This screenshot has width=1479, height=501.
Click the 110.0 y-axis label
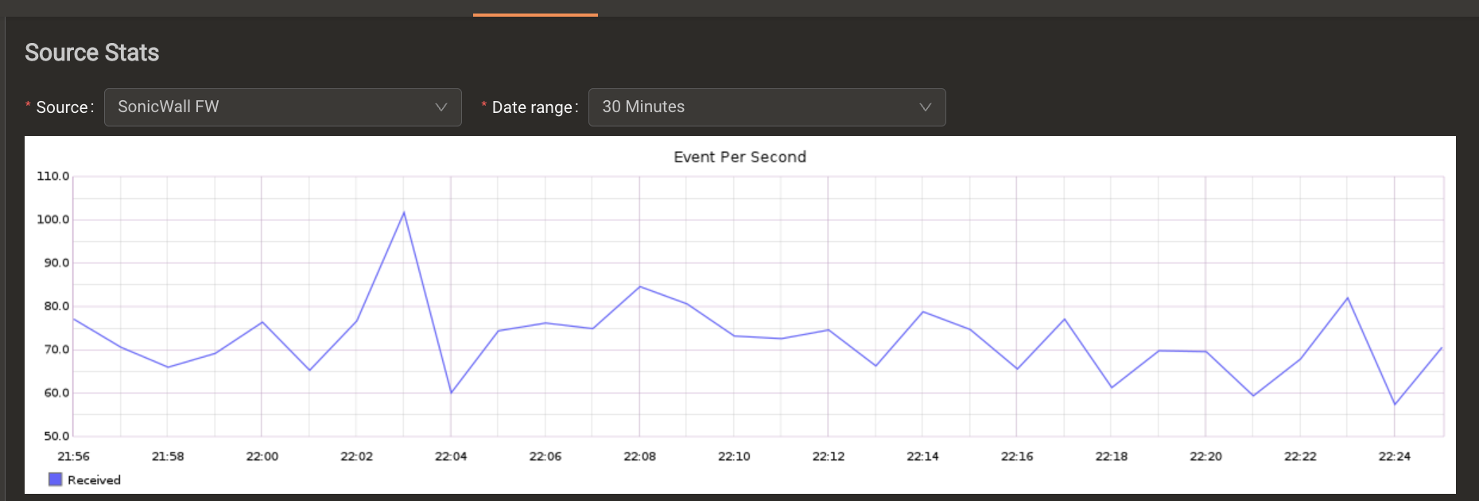pyautogui.click(x=53, y=176)
